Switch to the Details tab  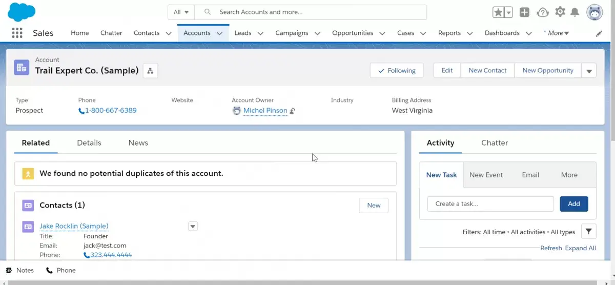(x=89, y=143)
